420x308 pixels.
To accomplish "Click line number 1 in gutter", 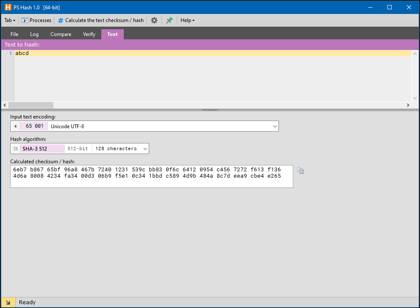I will [11, 53].
